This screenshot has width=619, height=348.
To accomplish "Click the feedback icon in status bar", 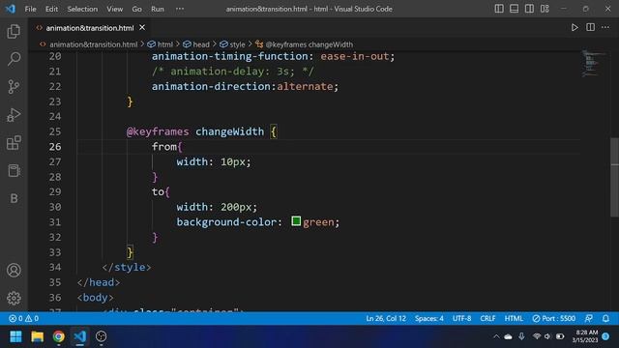I will pos(589,318).
